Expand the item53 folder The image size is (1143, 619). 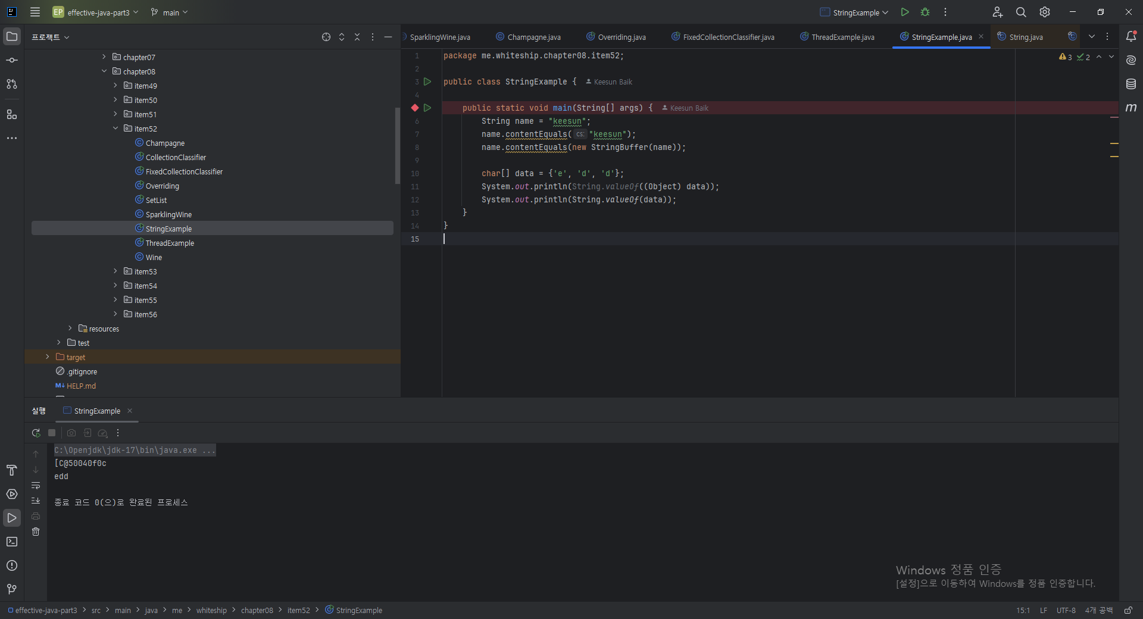coord(115,271)
